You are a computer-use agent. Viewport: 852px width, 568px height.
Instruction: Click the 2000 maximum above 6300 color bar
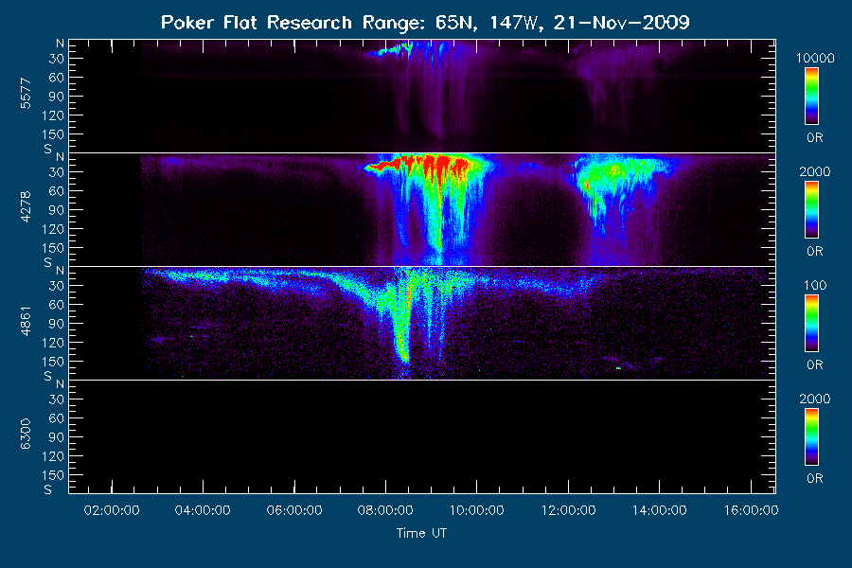814,399
